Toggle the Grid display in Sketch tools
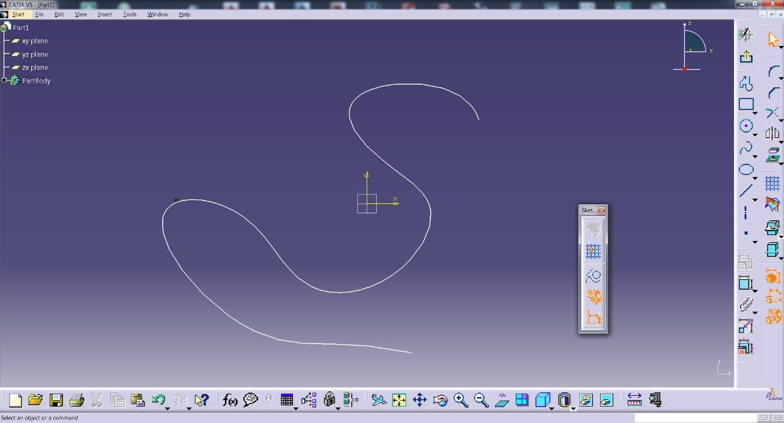 593,230
